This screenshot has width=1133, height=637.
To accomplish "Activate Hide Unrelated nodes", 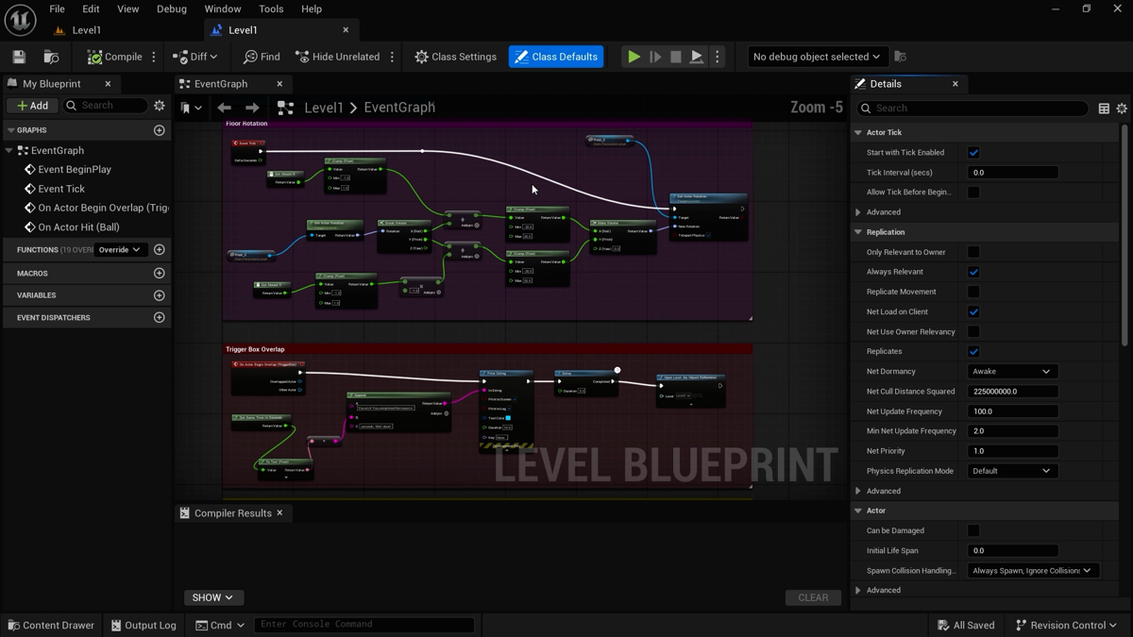I will click(340, 57).
